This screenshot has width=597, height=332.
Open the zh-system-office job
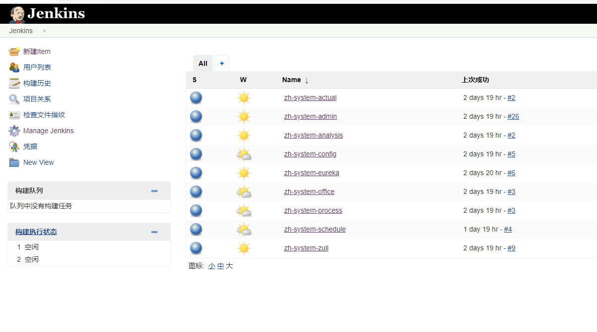pos(309,191)
